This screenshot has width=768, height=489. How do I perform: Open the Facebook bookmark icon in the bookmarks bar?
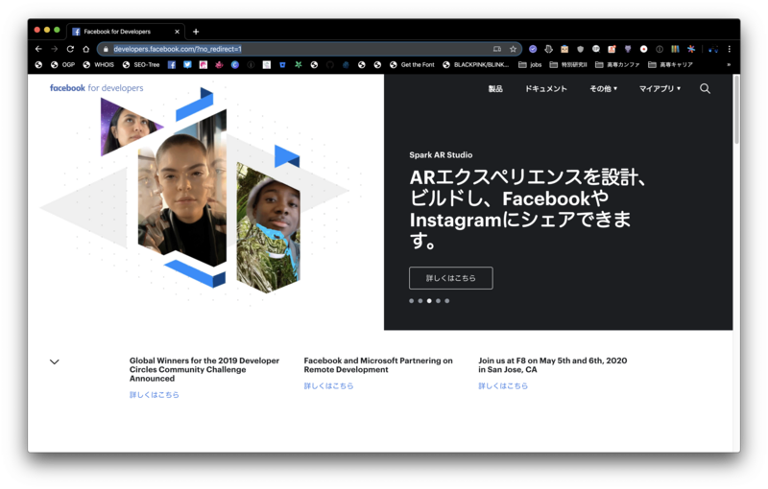click(172, 64)
